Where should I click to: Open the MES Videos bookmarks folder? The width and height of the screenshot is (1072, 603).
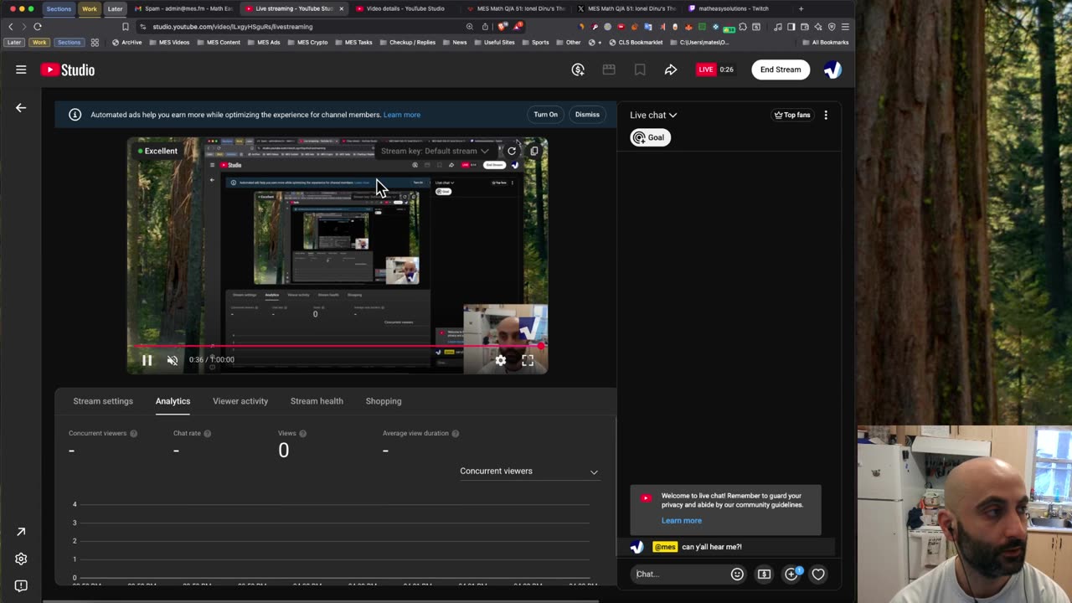(x=170, y=42)
